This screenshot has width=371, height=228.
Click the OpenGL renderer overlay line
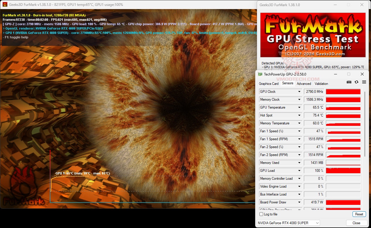pos(53,28)
